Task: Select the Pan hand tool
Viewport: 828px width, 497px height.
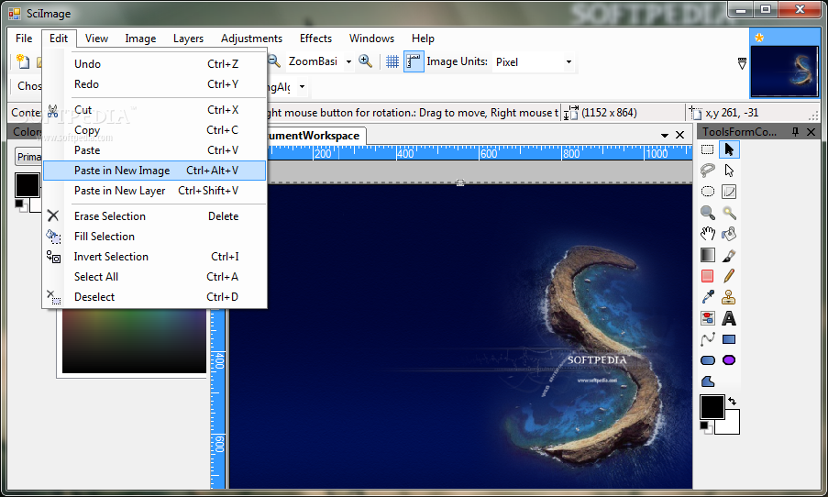Action: click(x=708, y=234)
